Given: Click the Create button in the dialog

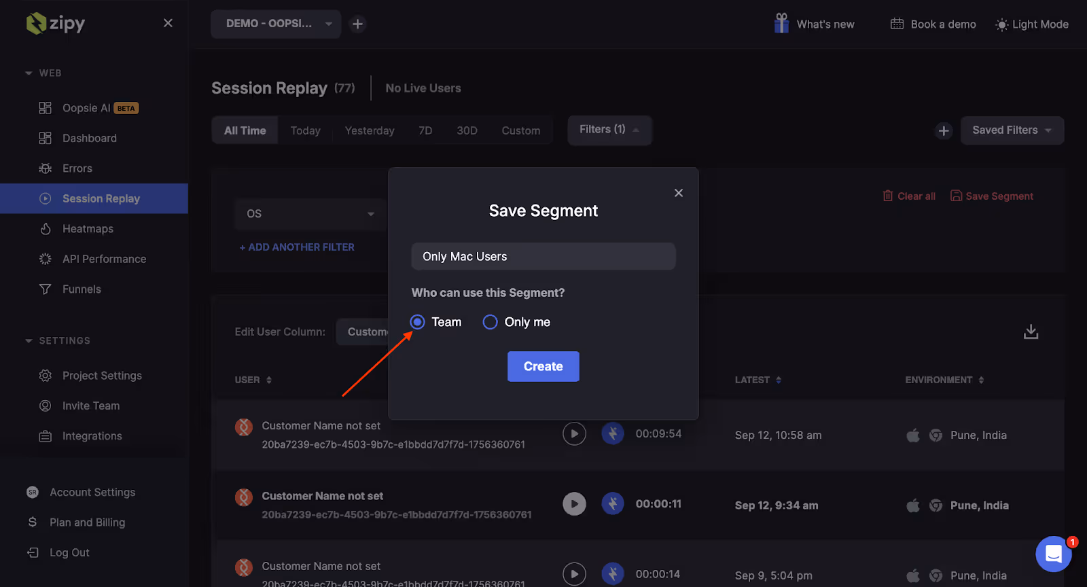Looking at the screenshot, I should tap(543, 366).
